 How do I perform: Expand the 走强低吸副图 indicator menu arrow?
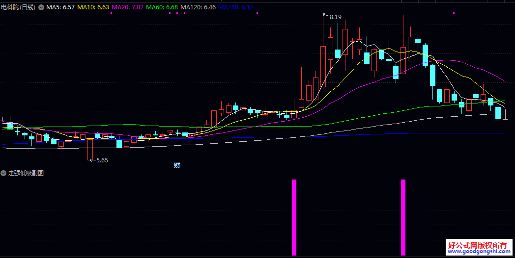pyautogui.click(x=3, y=173)
